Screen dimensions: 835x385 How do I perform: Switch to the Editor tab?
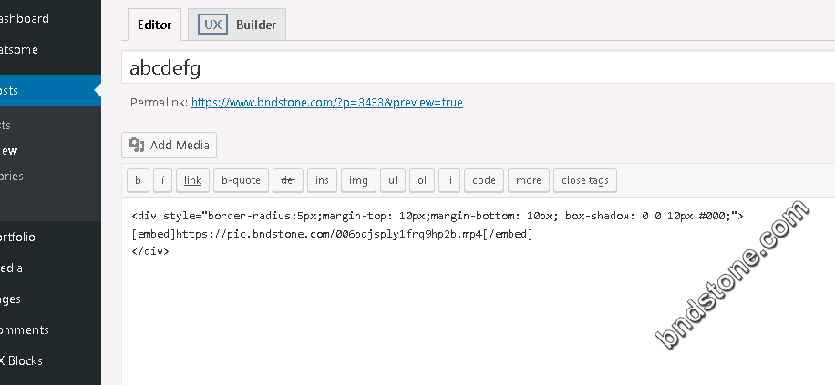154,25
